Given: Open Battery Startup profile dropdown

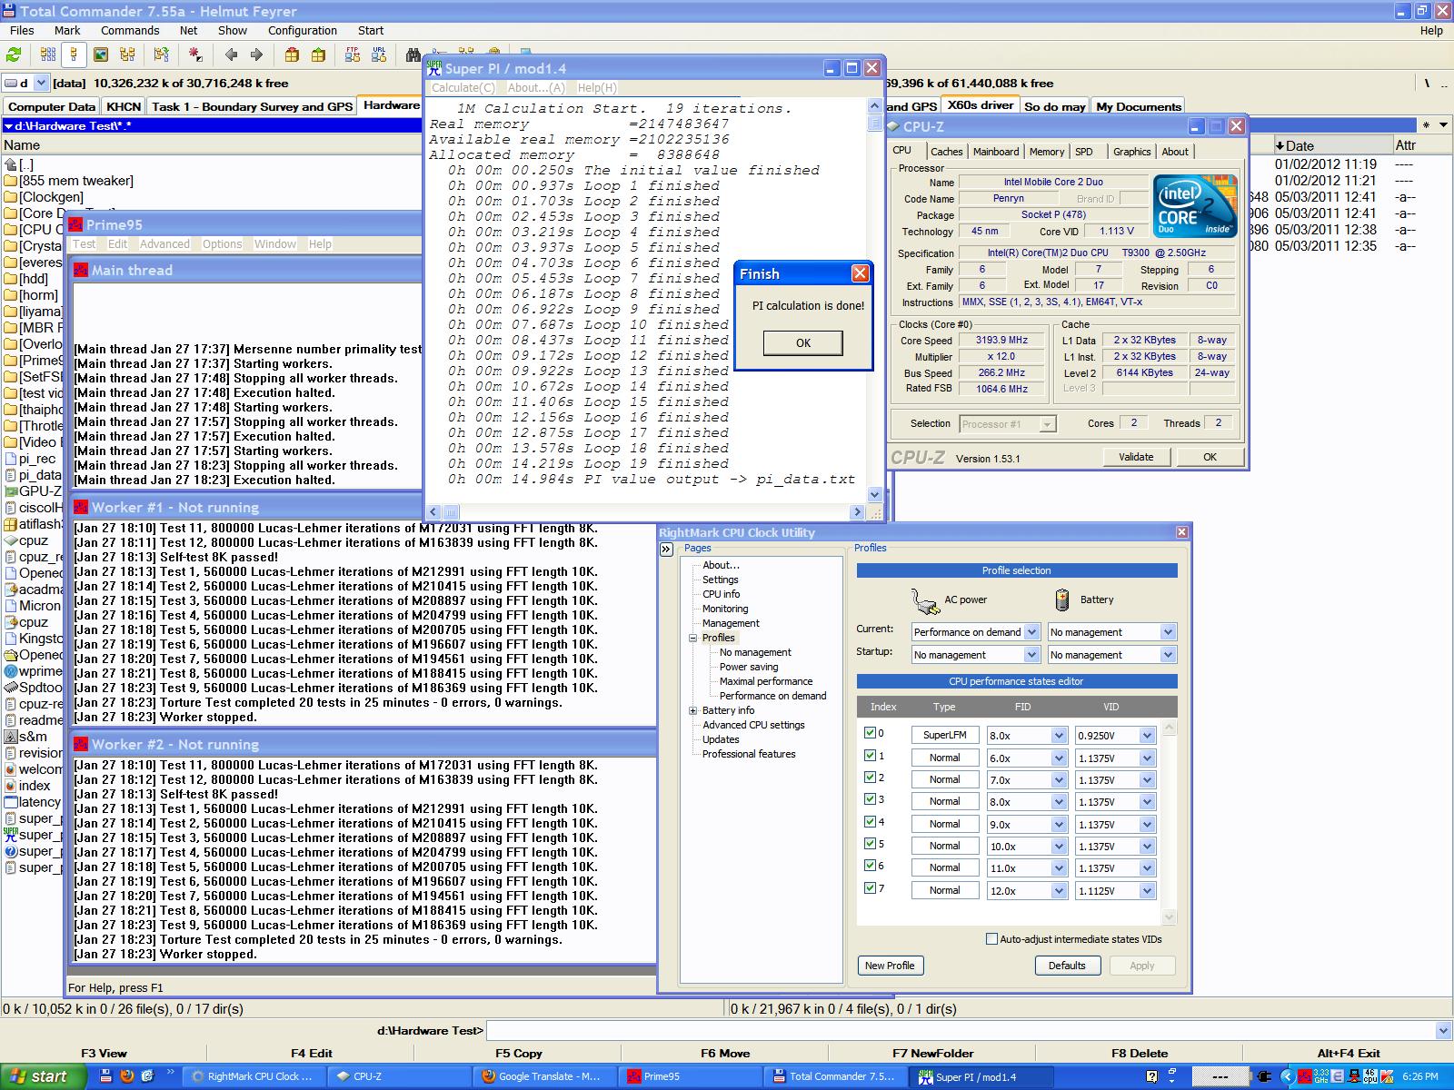Looking at the screenshot, I should 1168,655.
